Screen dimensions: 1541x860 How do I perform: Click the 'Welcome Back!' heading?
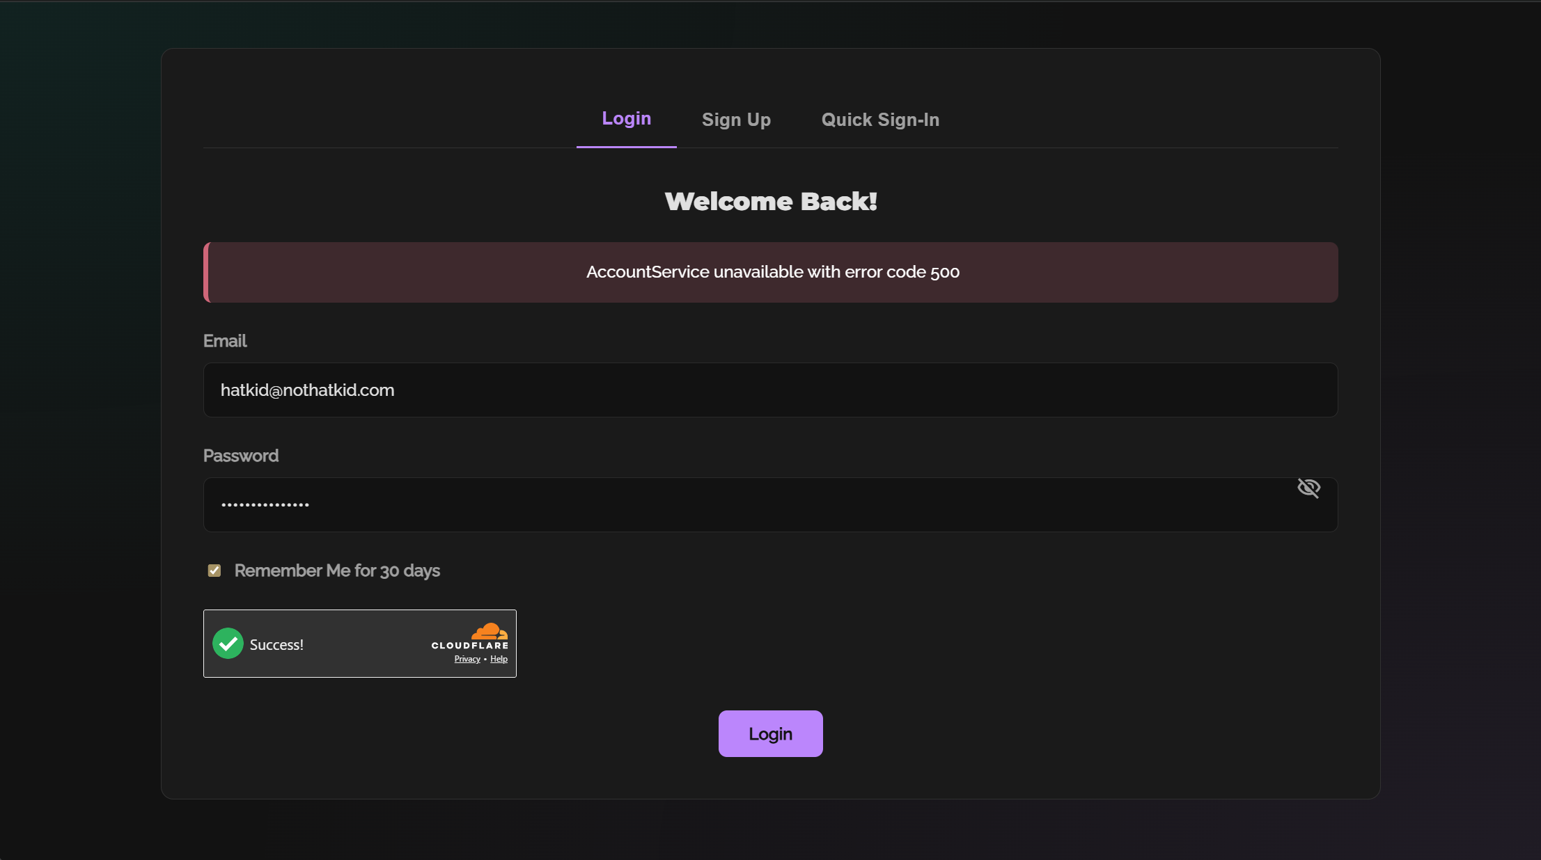coord(770,201)
